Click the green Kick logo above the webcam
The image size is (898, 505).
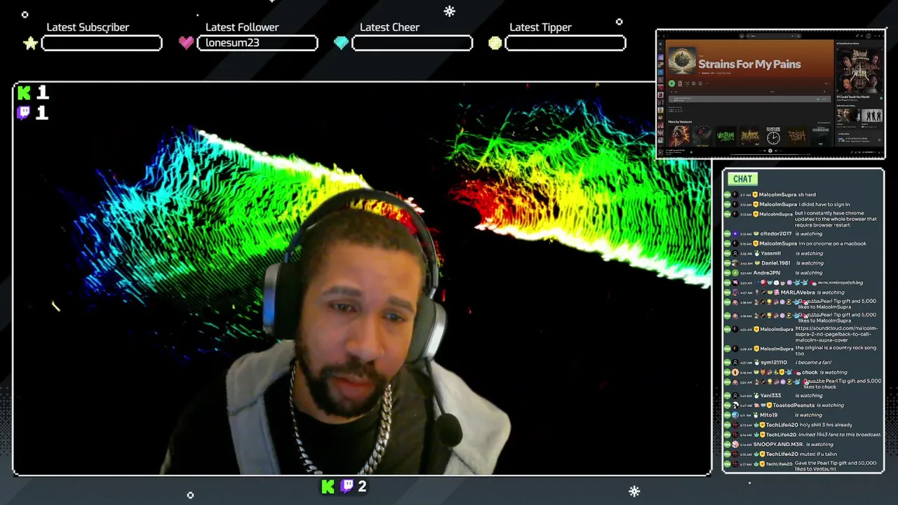(x=25, y=93)
